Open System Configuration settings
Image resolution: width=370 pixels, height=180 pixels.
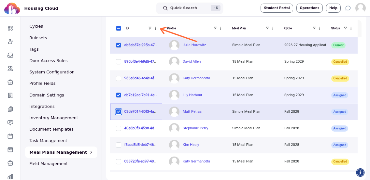52,72
